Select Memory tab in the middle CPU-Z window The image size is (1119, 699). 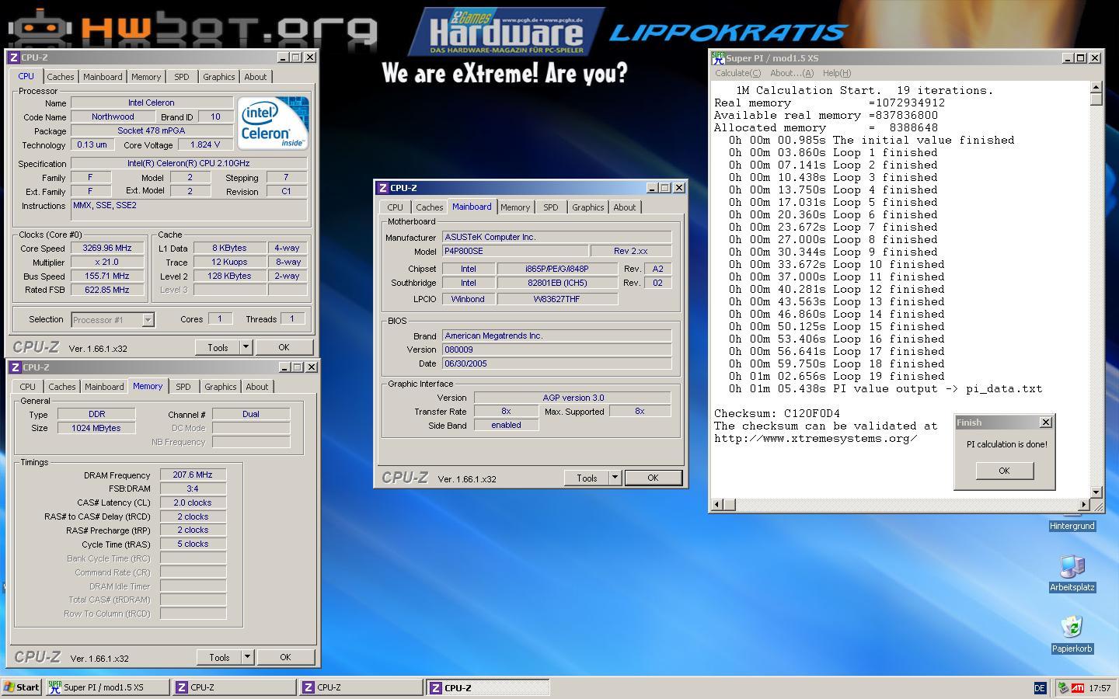click(x=515, y=207)
